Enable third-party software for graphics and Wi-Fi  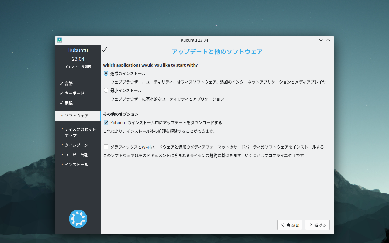pyautogui.click(x=106, y=147)
